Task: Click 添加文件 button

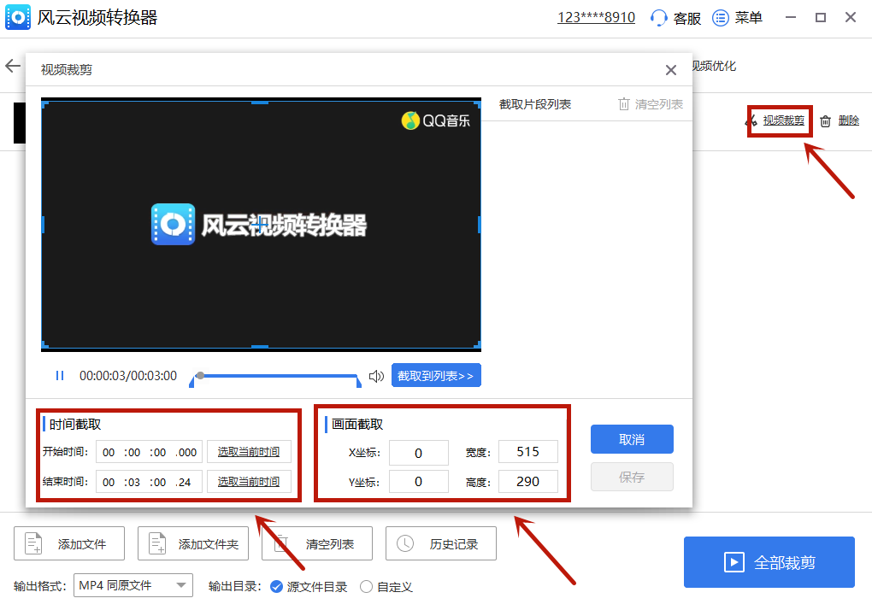Action: pyautogui.click(x=69, y=543)
